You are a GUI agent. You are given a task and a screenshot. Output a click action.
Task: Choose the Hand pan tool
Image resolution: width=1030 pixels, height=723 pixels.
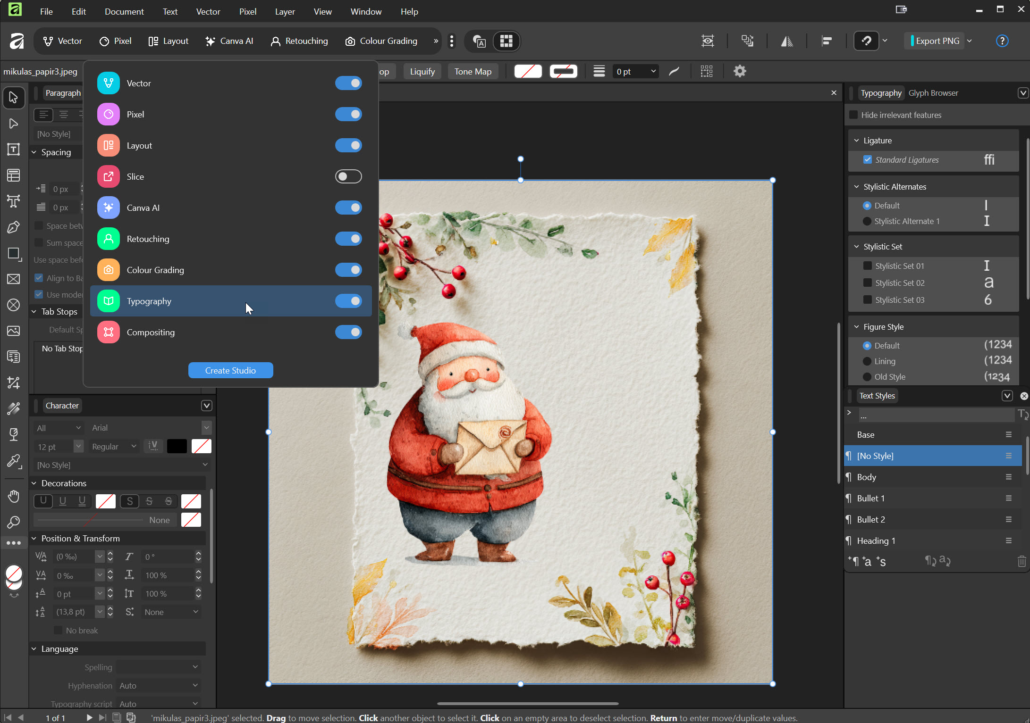[x=13, y=496]
